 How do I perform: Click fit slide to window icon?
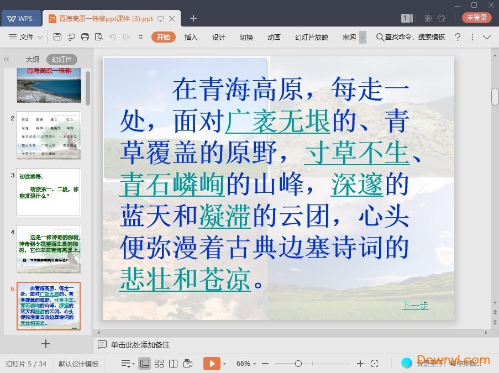point(375,364)
